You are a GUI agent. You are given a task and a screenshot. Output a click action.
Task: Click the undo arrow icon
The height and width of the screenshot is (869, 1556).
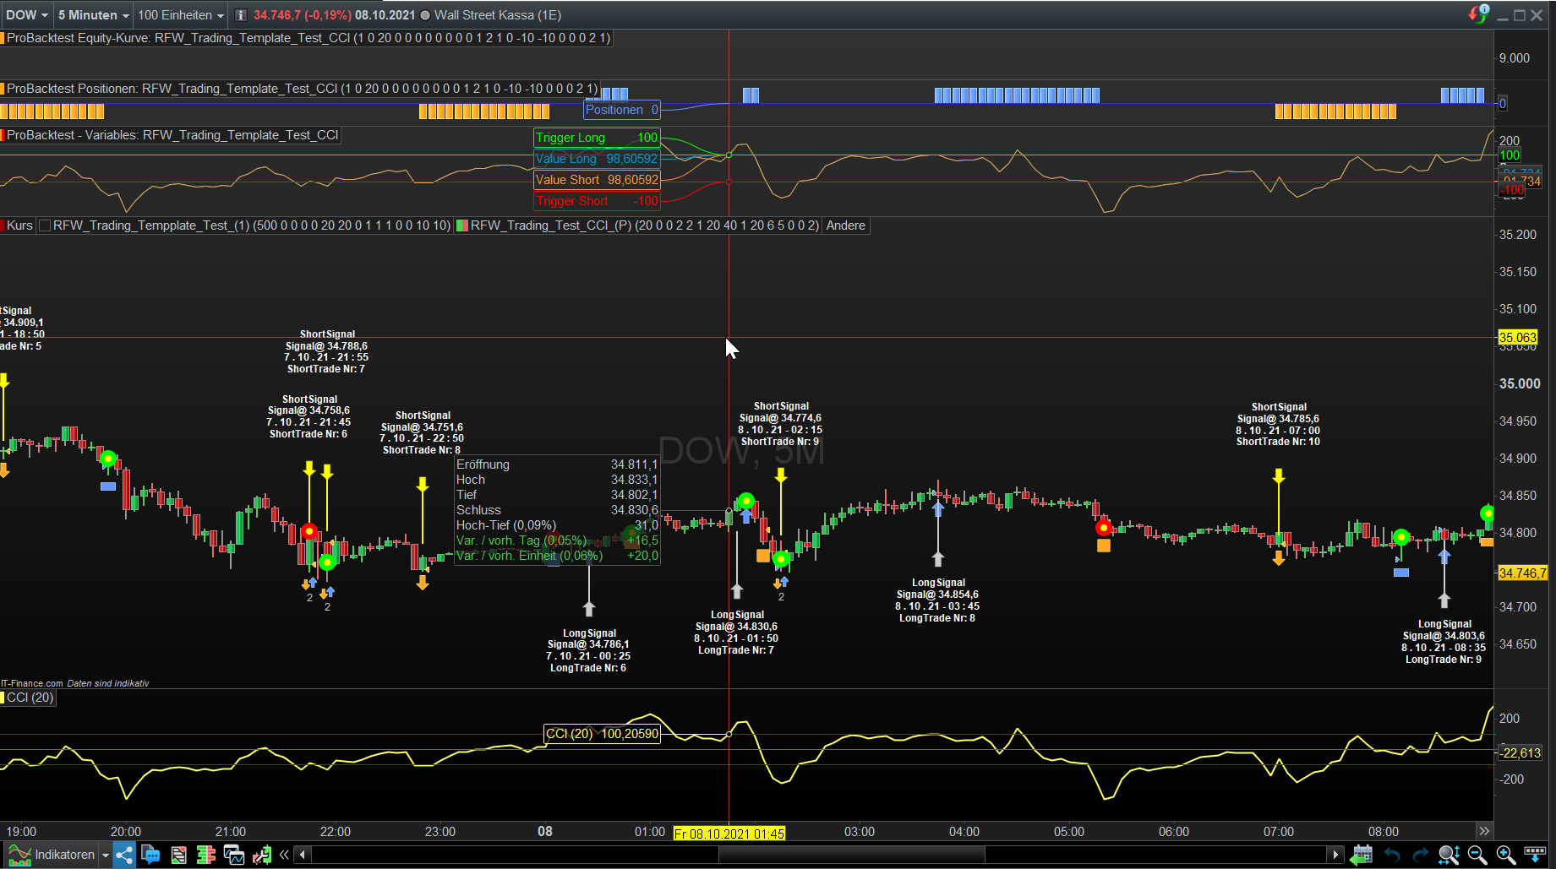(1392, 855)
